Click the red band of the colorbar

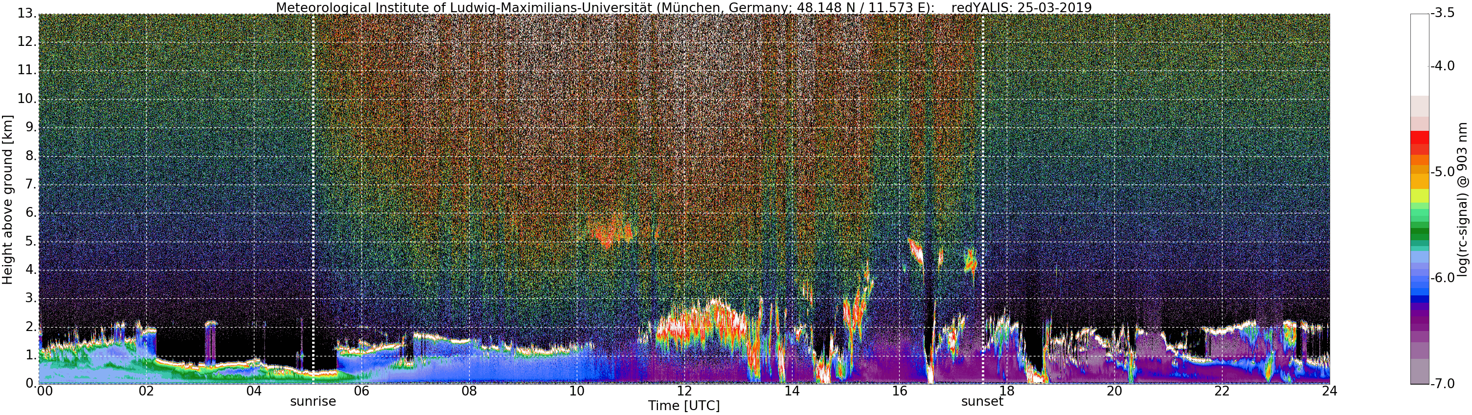[x=1420, y=138]
